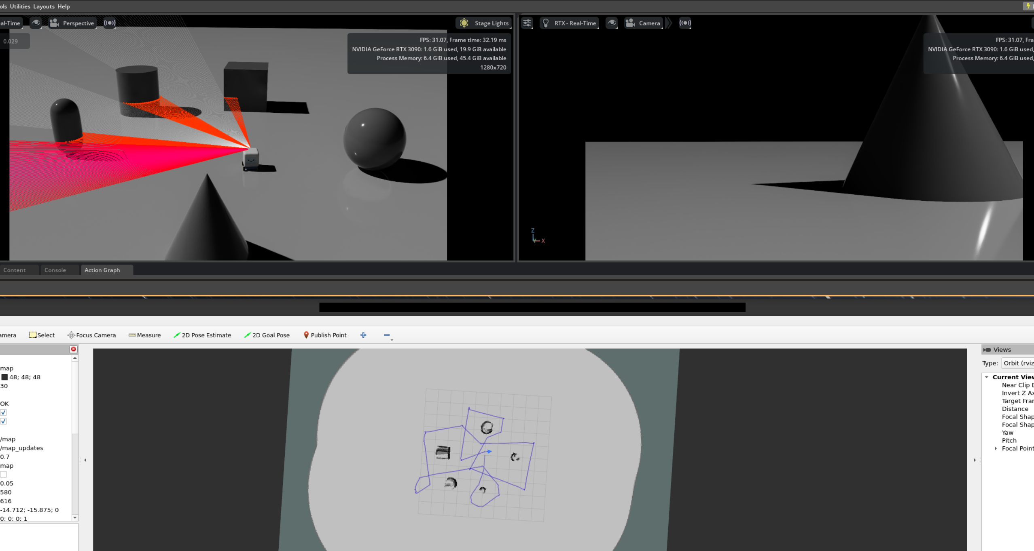Click the 48; 48; 48 color swatch
This screenshot has height=551, width=1034.
pos(4,377)
